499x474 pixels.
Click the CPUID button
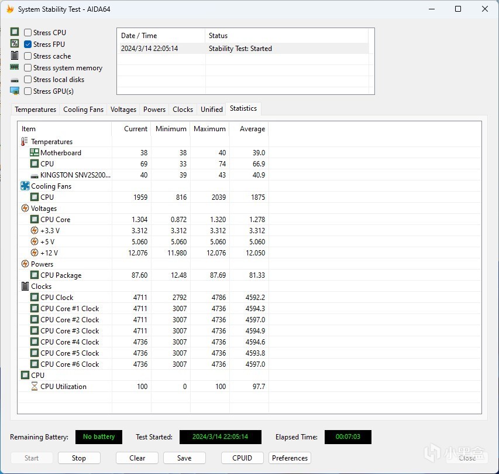click(x=242, y=458)
